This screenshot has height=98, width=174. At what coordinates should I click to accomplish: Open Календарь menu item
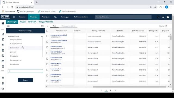tap(65, 17)
